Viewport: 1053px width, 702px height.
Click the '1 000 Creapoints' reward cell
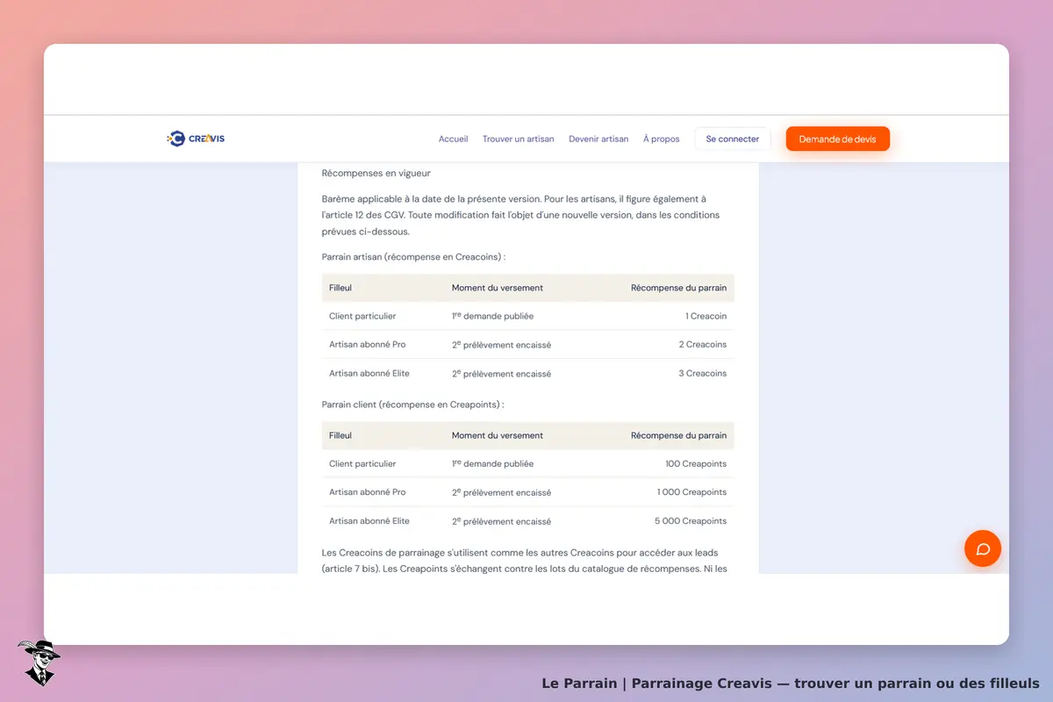click(x=692, y=492)
